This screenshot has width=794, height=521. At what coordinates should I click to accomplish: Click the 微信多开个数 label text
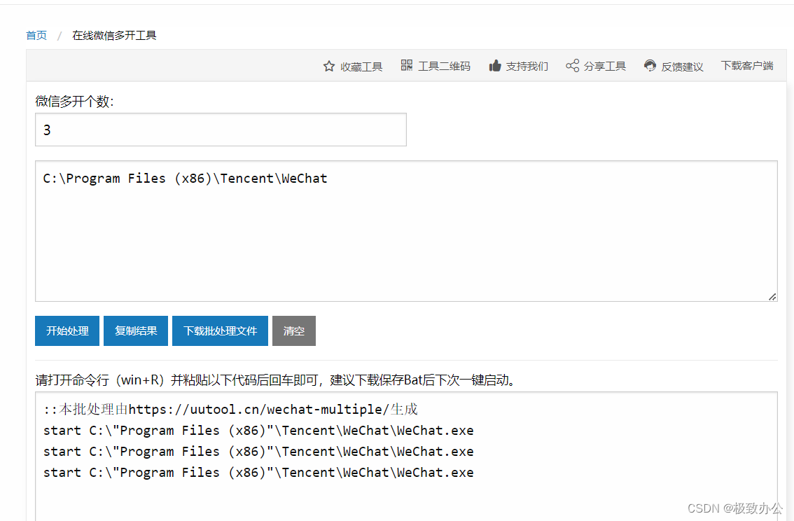click(74, 102)
